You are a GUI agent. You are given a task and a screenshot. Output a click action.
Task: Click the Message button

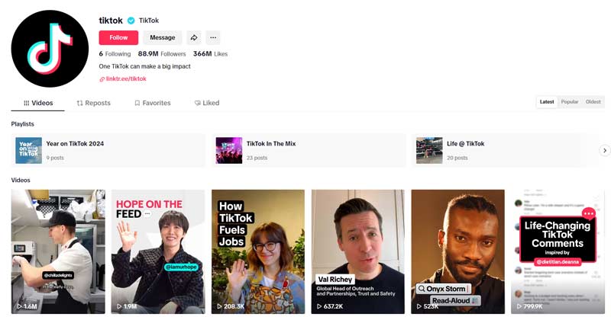tap(163, 38)
